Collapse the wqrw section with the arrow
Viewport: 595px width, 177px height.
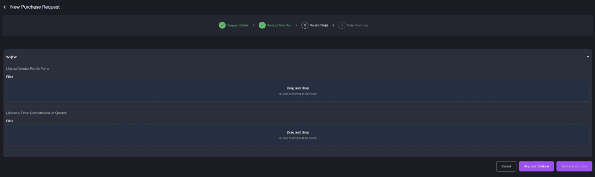click(x=588, y=57)
